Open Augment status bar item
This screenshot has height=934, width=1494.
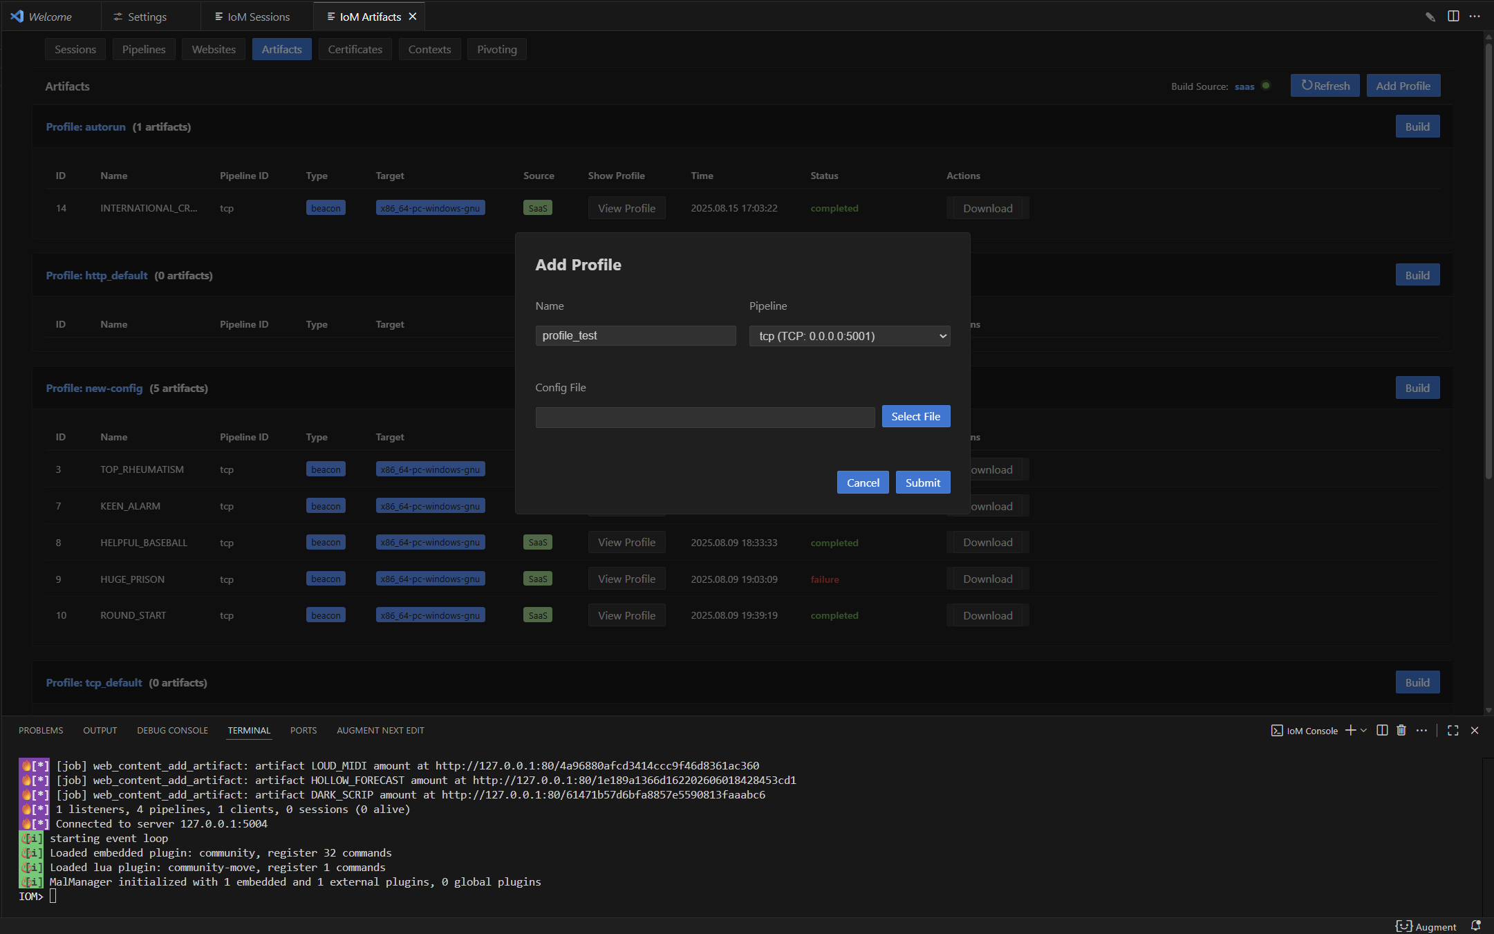point(1426,926)
